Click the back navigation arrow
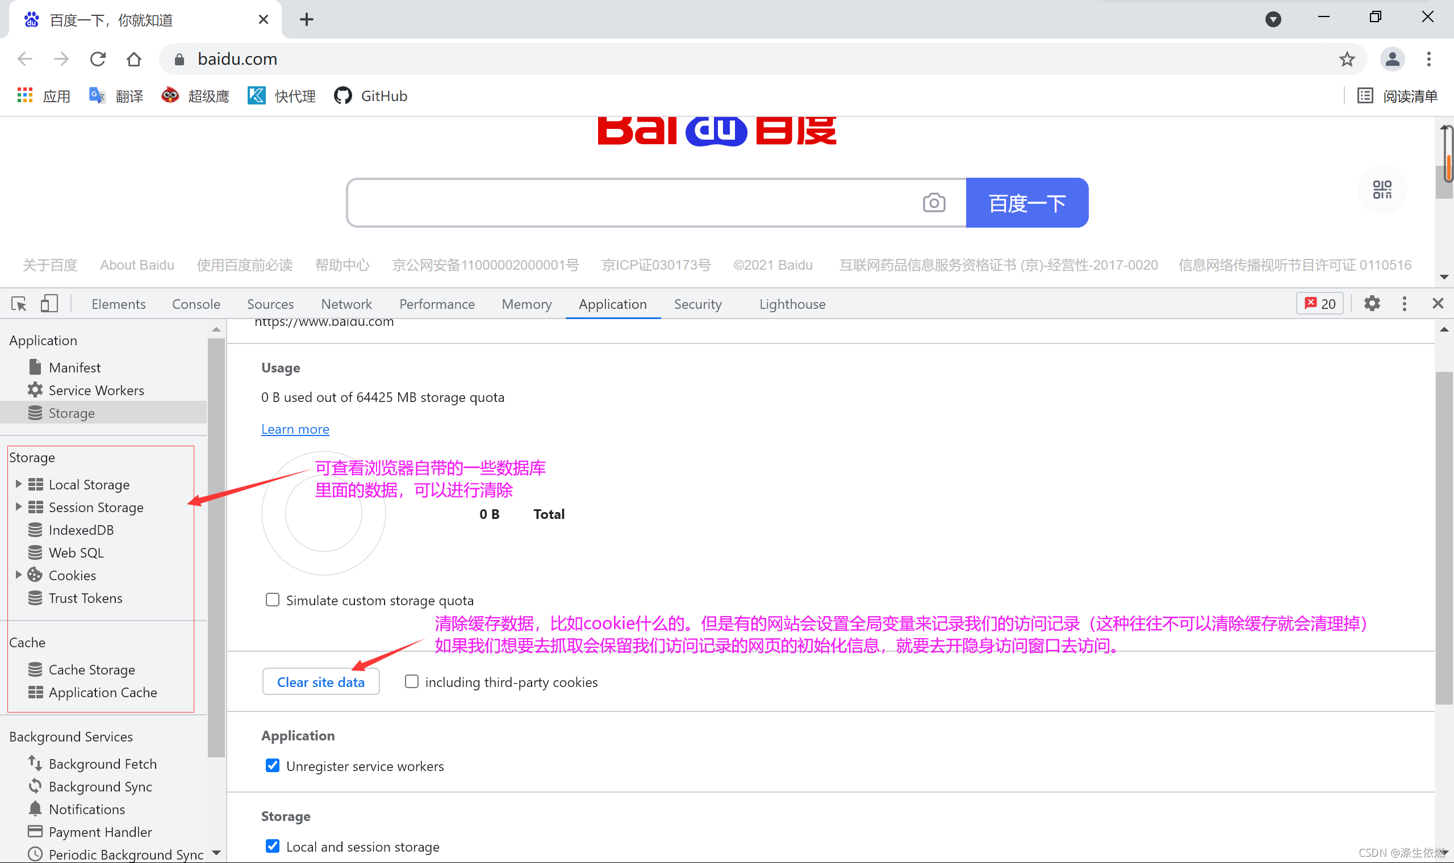This screenshot has height=863, width=1454. (25, 58)
